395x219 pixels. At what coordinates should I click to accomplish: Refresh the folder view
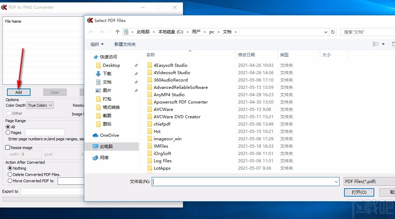[x=333, y=31]
